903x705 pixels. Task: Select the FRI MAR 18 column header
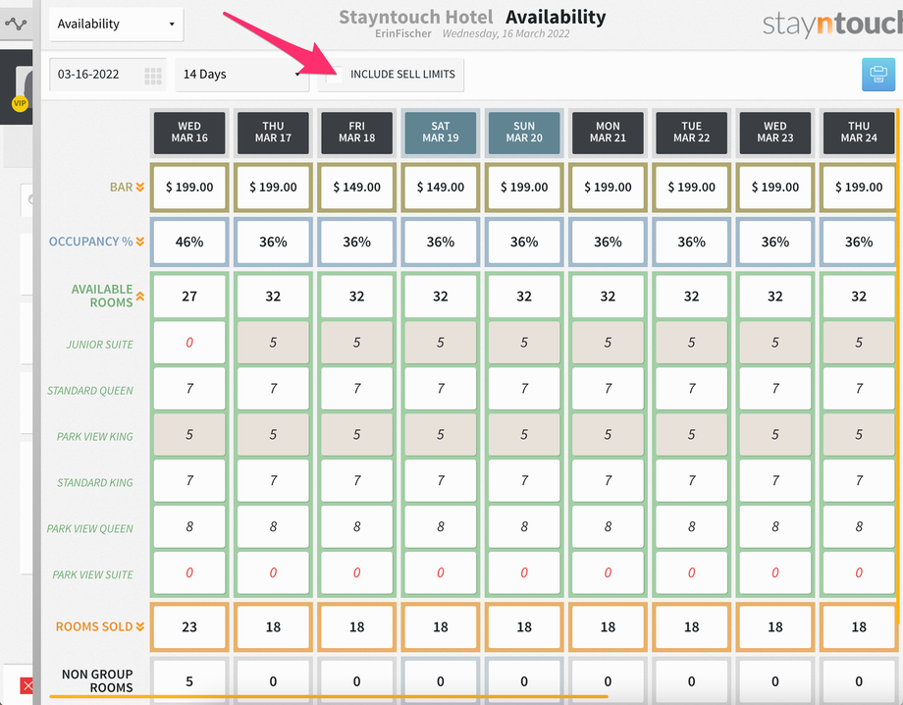pyautogui.click(x=356, y=133)
